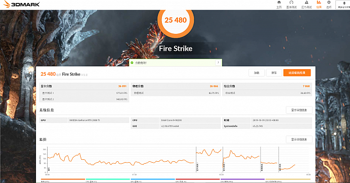Image resolution: width=350 pixels, height=183 pixels.
Task: Toggle the blue GPU temperature legend bar
Action: (153, 179)
